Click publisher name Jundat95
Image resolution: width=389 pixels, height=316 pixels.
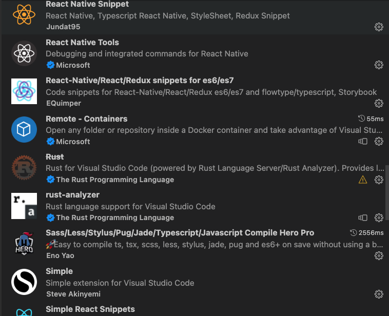click(x=63, y=27)
